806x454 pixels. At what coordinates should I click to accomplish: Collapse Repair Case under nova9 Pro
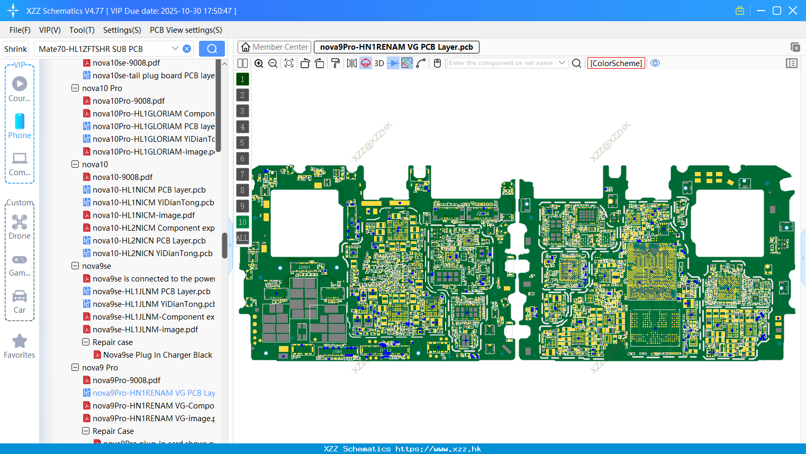[x=86, y=431]
